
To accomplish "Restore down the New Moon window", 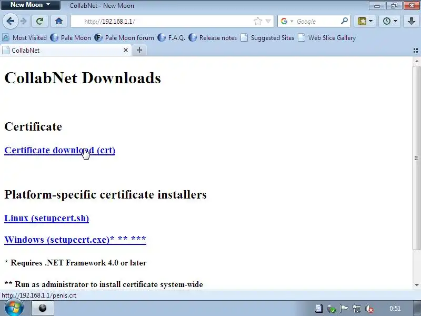I will (394, 6).
